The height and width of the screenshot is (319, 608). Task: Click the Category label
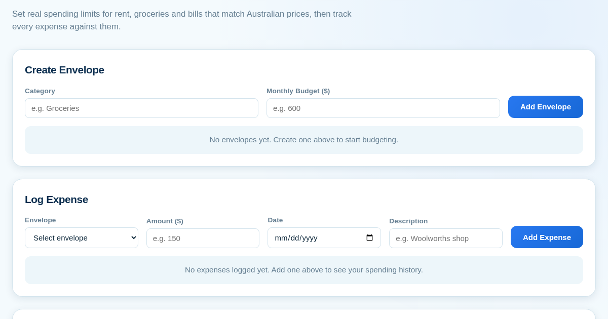[x=40, y=91]
